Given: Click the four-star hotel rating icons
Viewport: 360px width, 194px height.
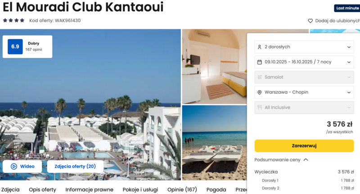Looking at the screenshot, I should tap(13, 20).
